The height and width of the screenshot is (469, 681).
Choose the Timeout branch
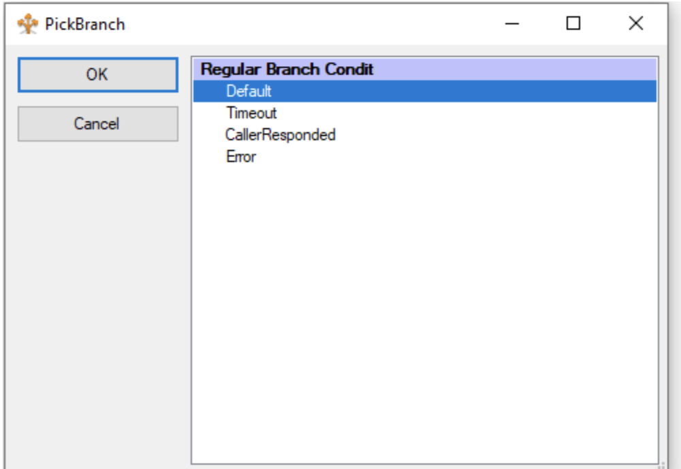point(425,113)
